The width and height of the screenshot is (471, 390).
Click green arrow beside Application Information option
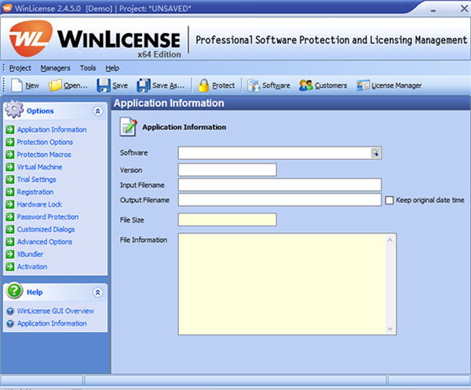tap(10, 129)
